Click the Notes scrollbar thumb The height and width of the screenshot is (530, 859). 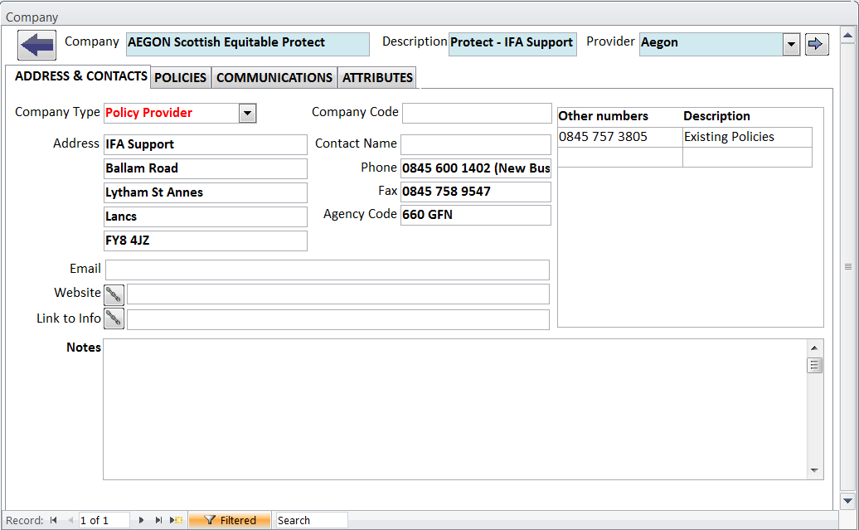point(814,366)
